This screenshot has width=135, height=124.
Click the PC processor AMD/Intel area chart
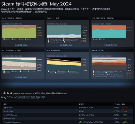click(x=109, y=32)
